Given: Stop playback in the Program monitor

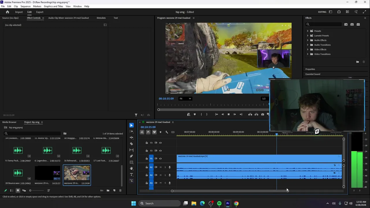Looking at the screenshot, I should (x=228, y=114).
